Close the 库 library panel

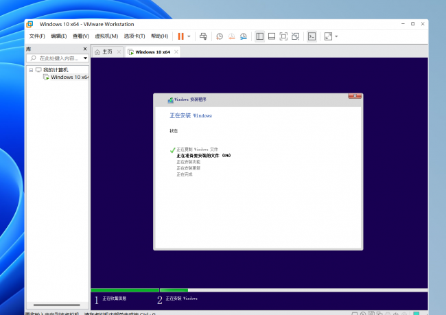point(85,49)
